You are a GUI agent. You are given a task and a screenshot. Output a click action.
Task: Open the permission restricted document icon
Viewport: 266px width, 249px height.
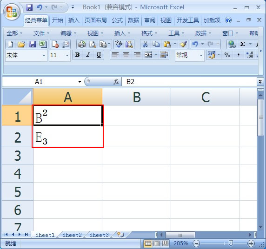pos(55,44)
